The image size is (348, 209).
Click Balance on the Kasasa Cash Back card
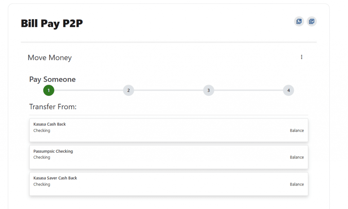click(297, 131)
